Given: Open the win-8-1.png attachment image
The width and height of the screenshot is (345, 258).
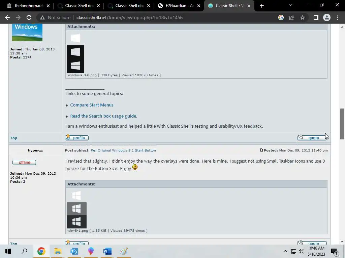Looking at the screenshot, I should (x=77, y=209).
